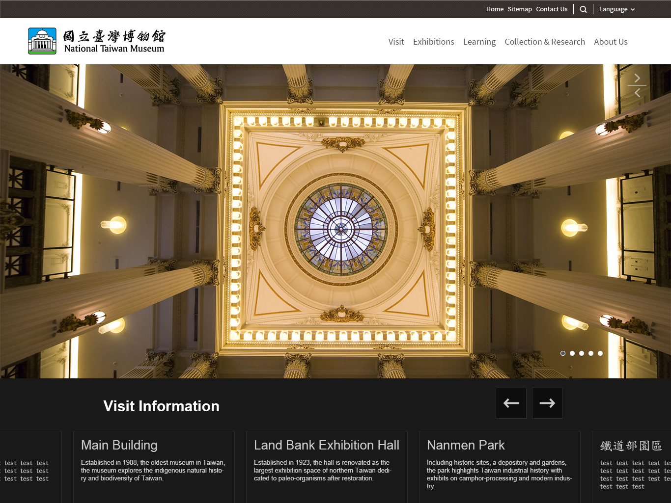Open the Collection & Research menu
Screen dimensions: 671x503
coord(545,42)
